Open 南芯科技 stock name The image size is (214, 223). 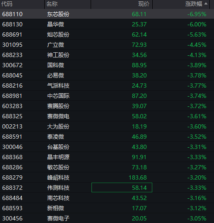point(58,198)
